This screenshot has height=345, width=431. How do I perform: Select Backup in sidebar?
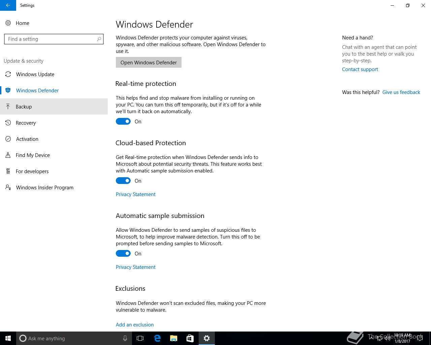[54, 107]
